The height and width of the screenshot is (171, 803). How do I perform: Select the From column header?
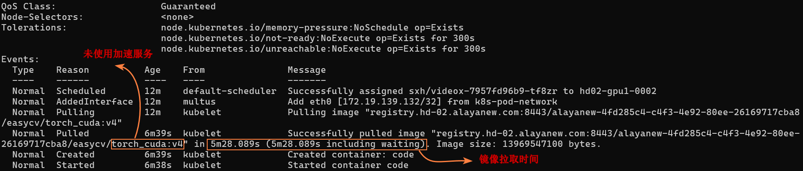[x=194, y=70]
